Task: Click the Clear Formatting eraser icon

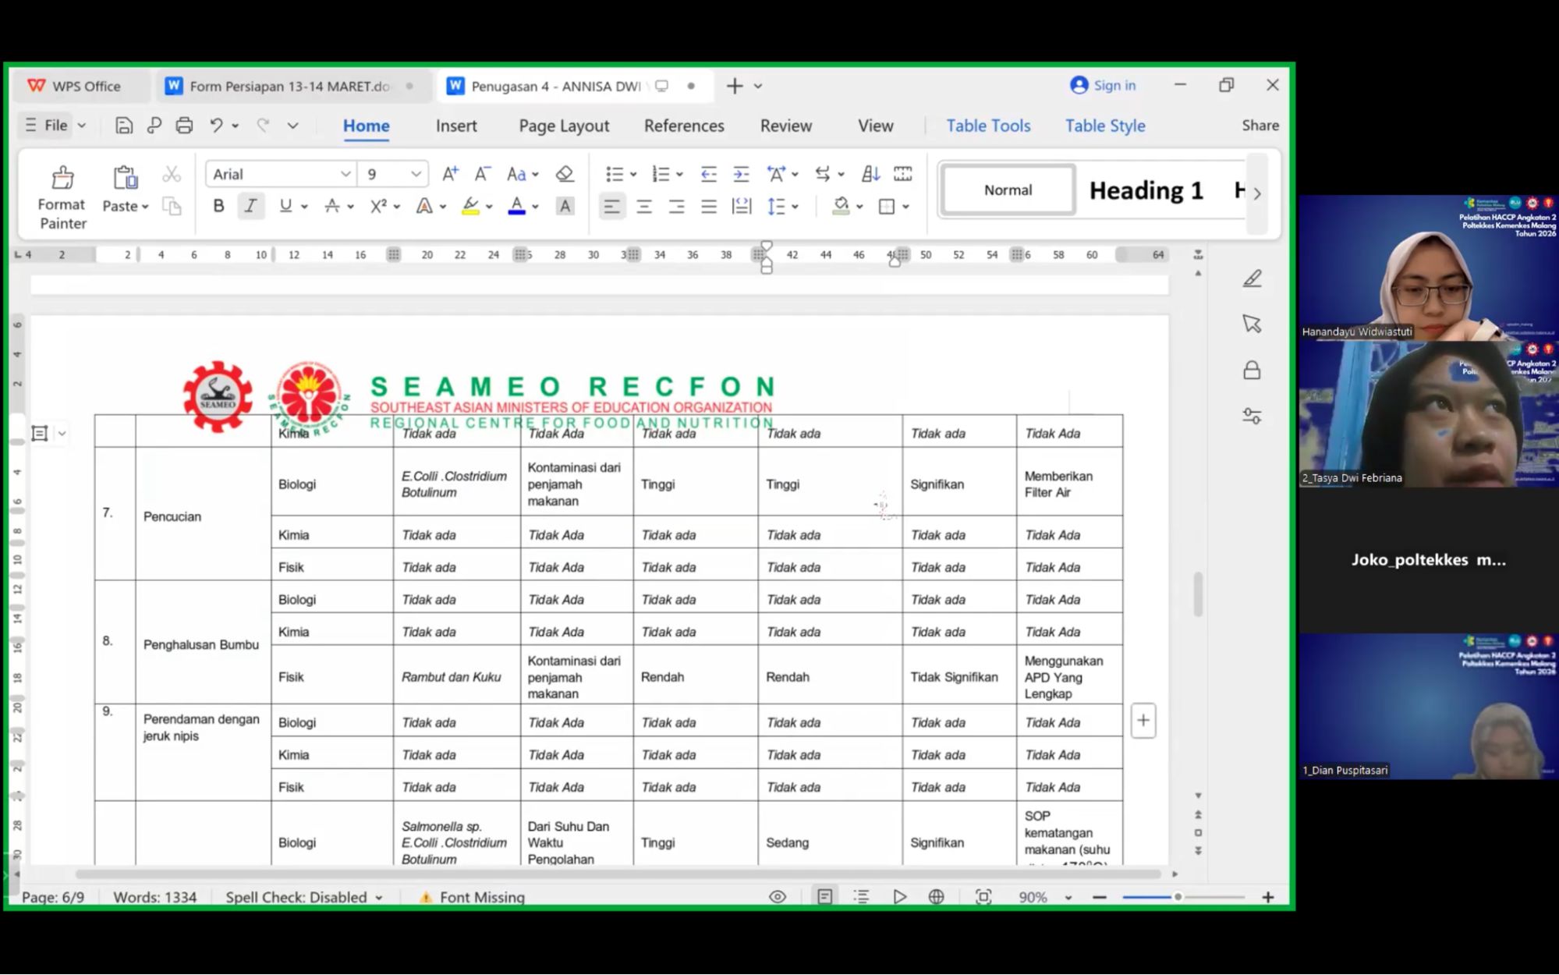Action: pyautogui.click(x=565, y=174)
